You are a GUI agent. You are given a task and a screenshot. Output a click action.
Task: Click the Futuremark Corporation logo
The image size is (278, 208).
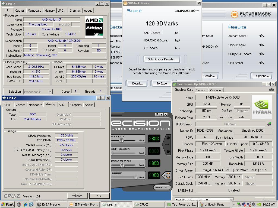click(251, 14)
